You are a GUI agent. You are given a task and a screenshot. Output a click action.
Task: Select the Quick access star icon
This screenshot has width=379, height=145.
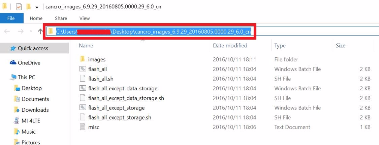pos(13,48)
